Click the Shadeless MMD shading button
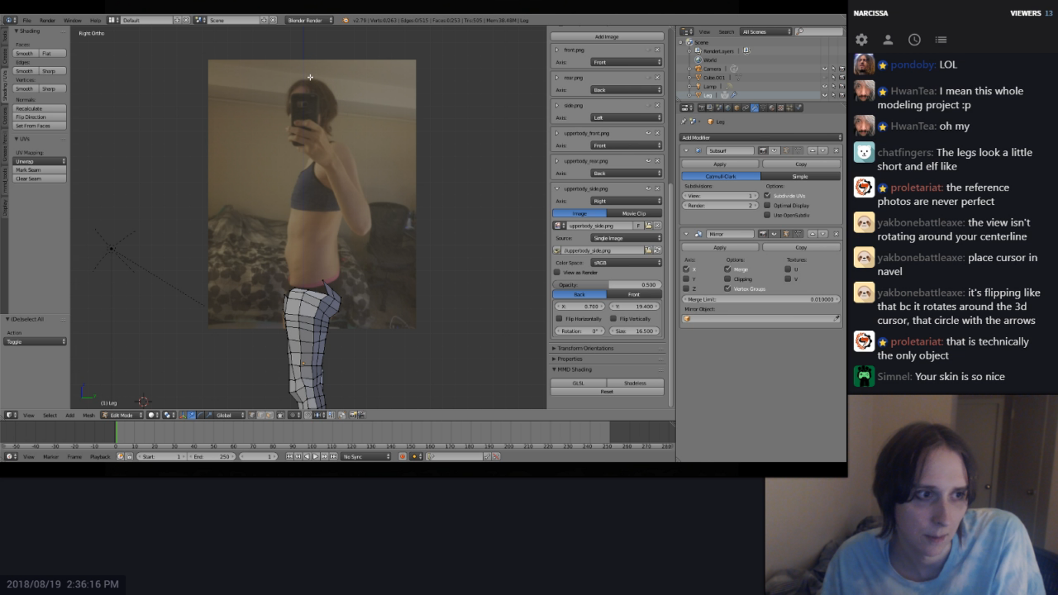1058x595 pixels. click(635, 383)
